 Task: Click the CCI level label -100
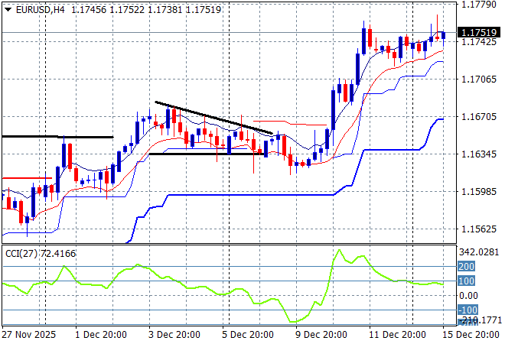pyautogui.click(x=468, y=310)
